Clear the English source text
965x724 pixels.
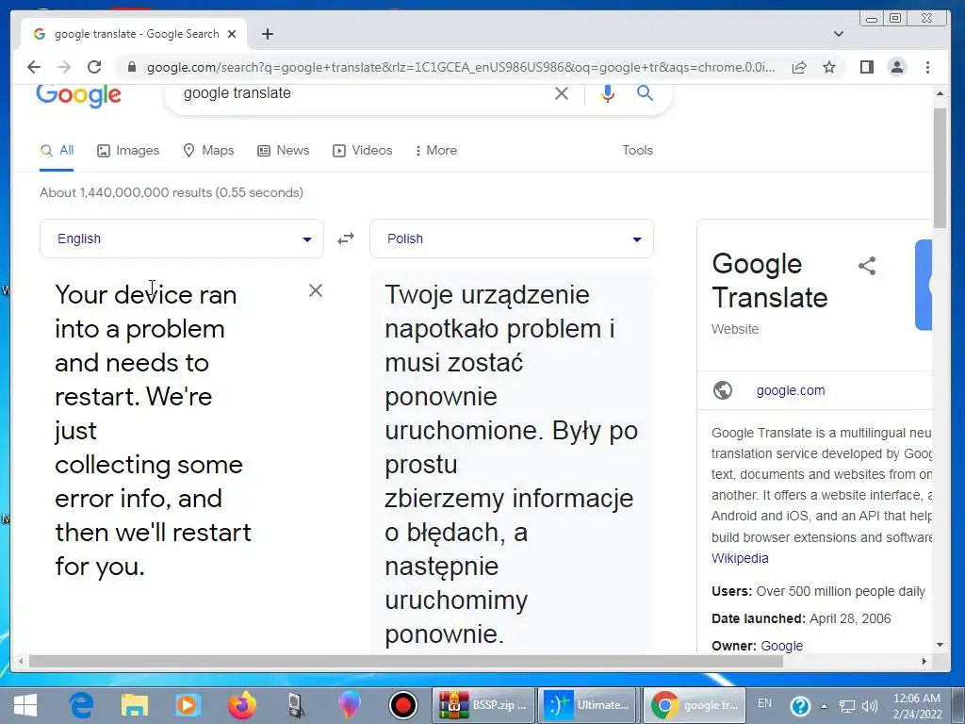(315, 290)
